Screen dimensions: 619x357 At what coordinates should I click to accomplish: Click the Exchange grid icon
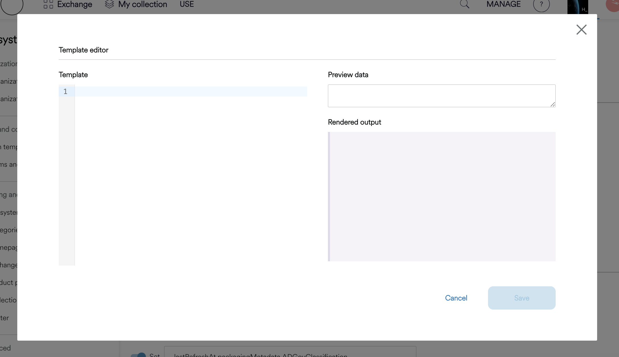(x=48, y=4)
